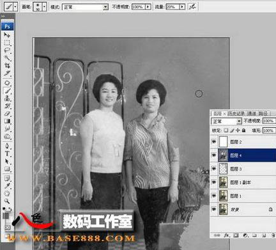This screenshot has width=276, height=250.
Task: Click the foreground color swatch
Action: 6,215
